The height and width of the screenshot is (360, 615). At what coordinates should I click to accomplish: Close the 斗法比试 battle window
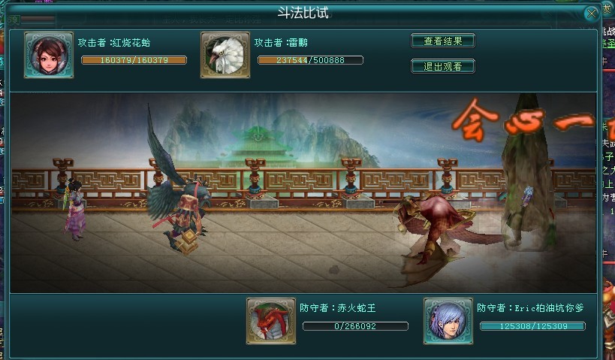pyautogui.click(x=592, y=14)
